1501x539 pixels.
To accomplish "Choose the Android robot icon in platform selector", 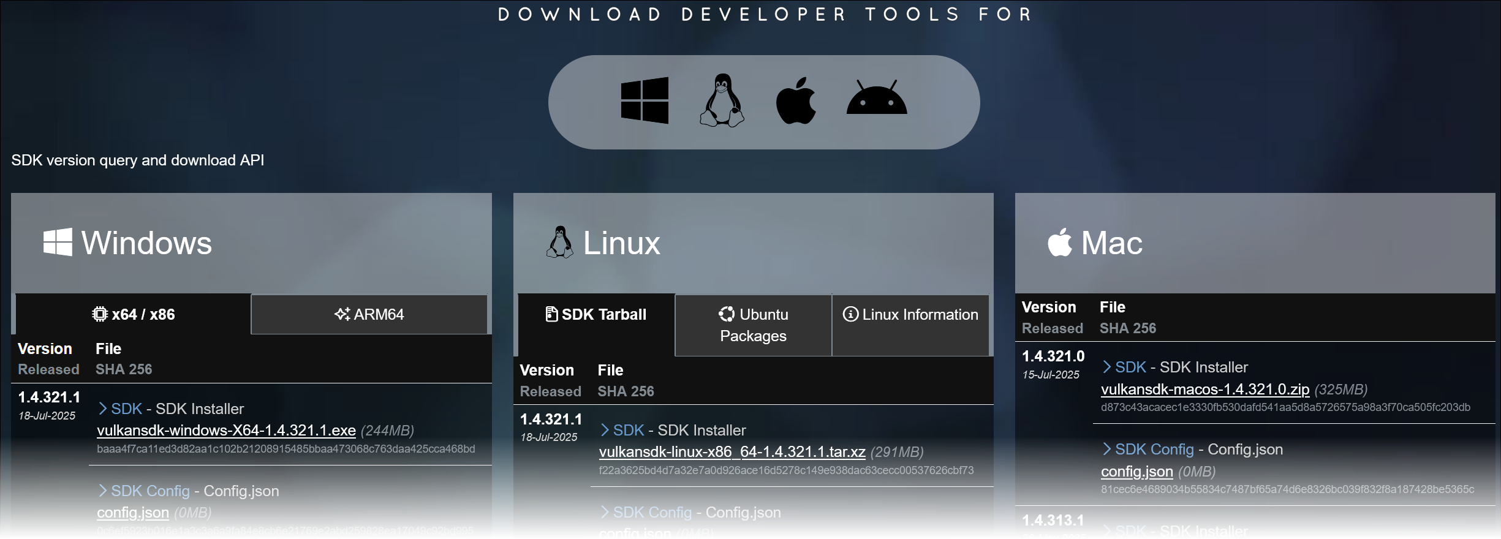I will point(876,98).
